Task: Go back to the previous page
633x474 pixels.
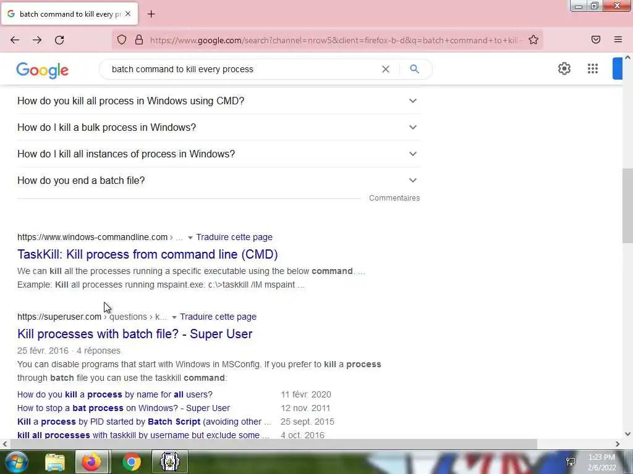Action: [15, 40]
